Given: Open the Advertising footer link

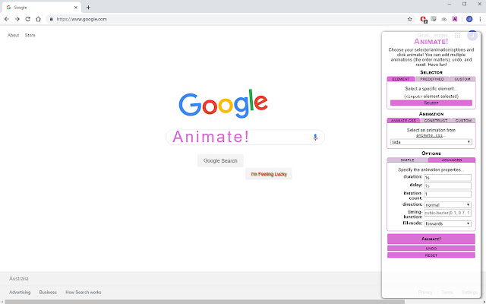Looking at the screenshot, I should 20,292.
